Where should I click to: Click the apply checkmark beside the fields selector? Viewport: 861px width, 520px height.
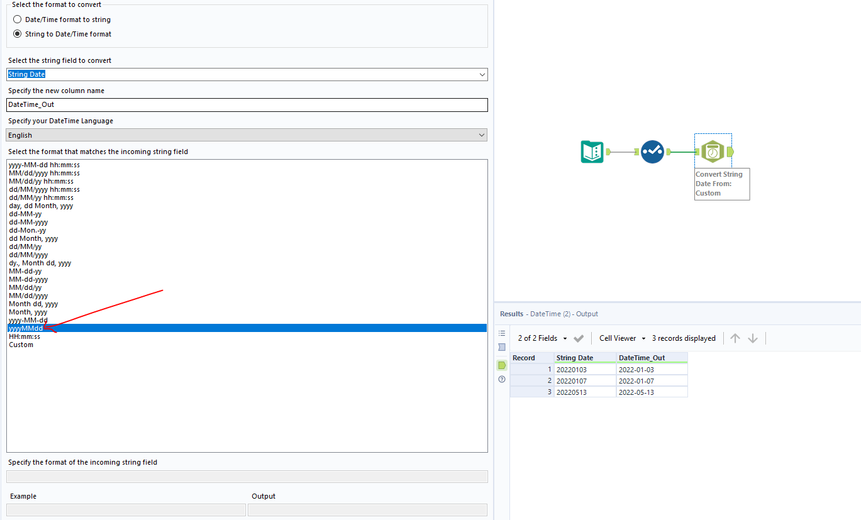(579, 338)
